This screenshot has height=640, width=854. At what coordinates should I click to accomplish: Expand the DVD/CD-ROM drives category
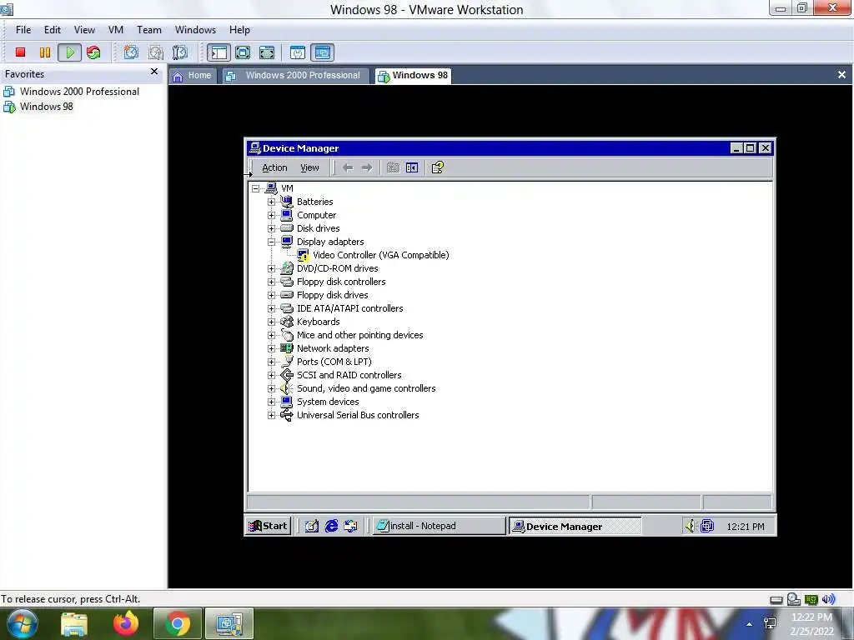271,268
